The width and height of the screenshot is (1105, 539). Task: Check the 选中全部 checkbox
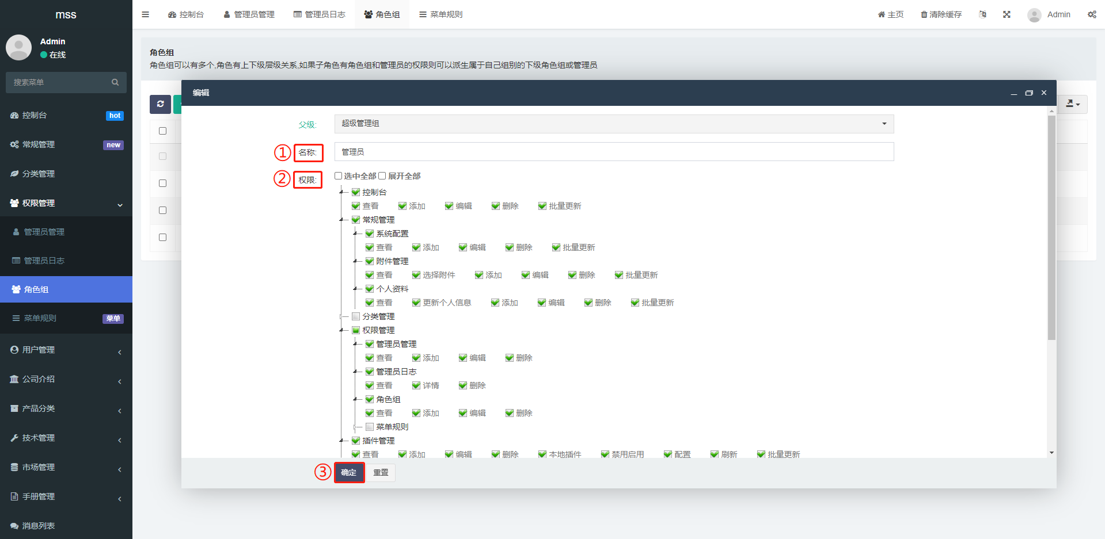(x=339, y=176)
